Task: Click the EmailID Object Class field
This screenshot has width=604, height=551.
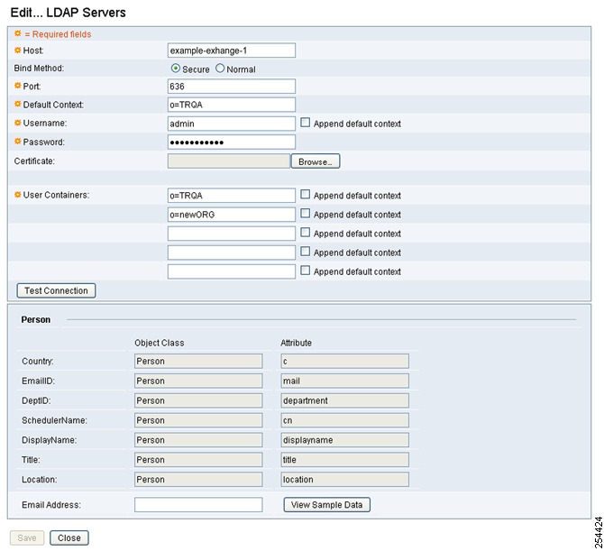Action: [x=198, y=381]
